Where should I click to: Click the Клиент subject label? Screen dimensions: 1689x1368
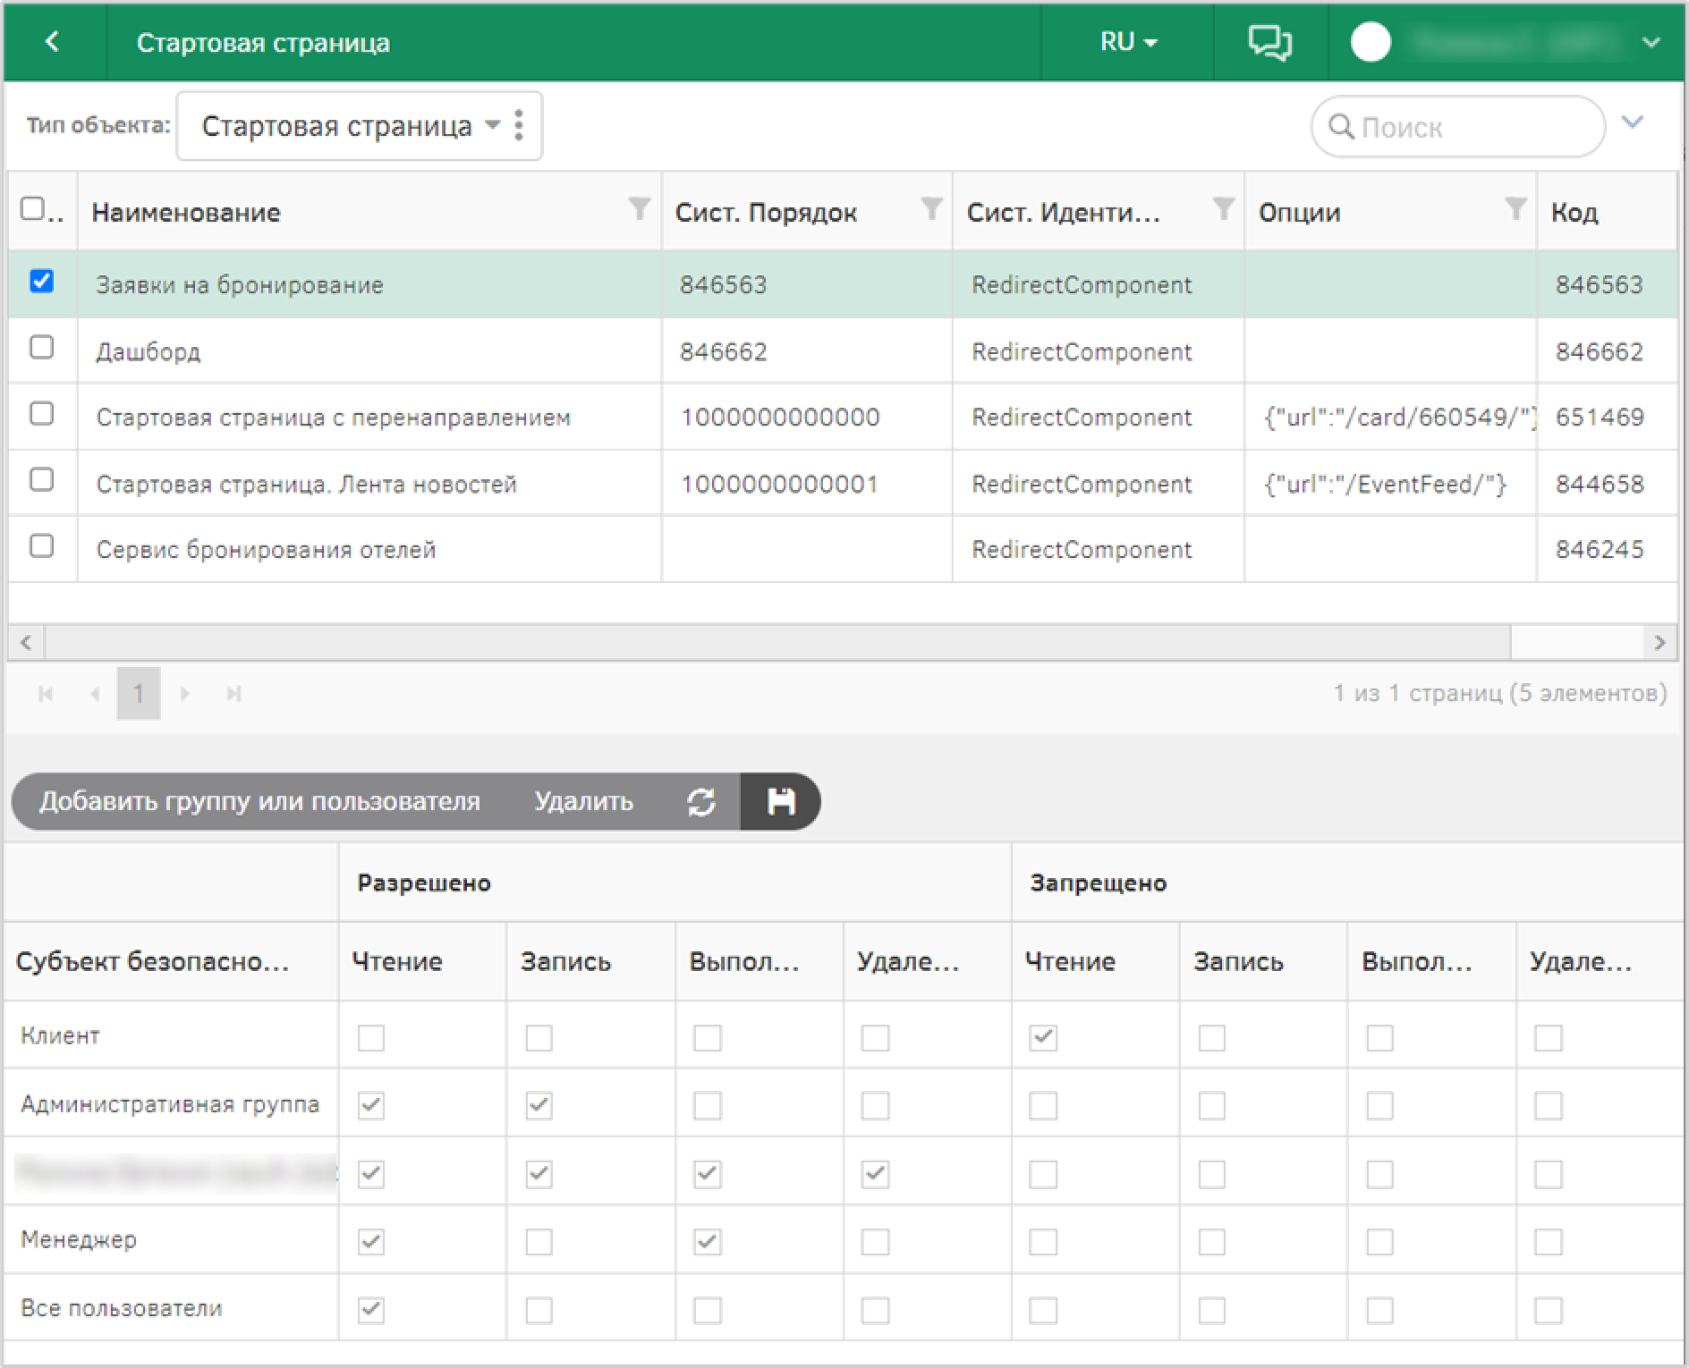[x=60, y=1035]
